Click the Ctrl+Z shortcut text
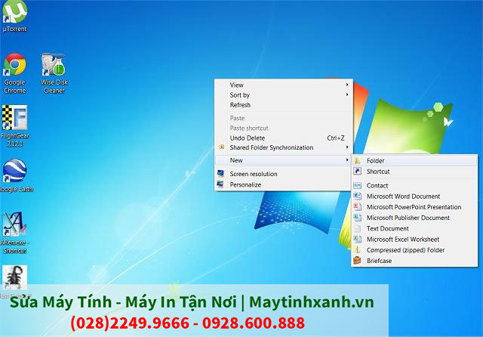Viewport: 483px width, 337px height. point(335,138)
